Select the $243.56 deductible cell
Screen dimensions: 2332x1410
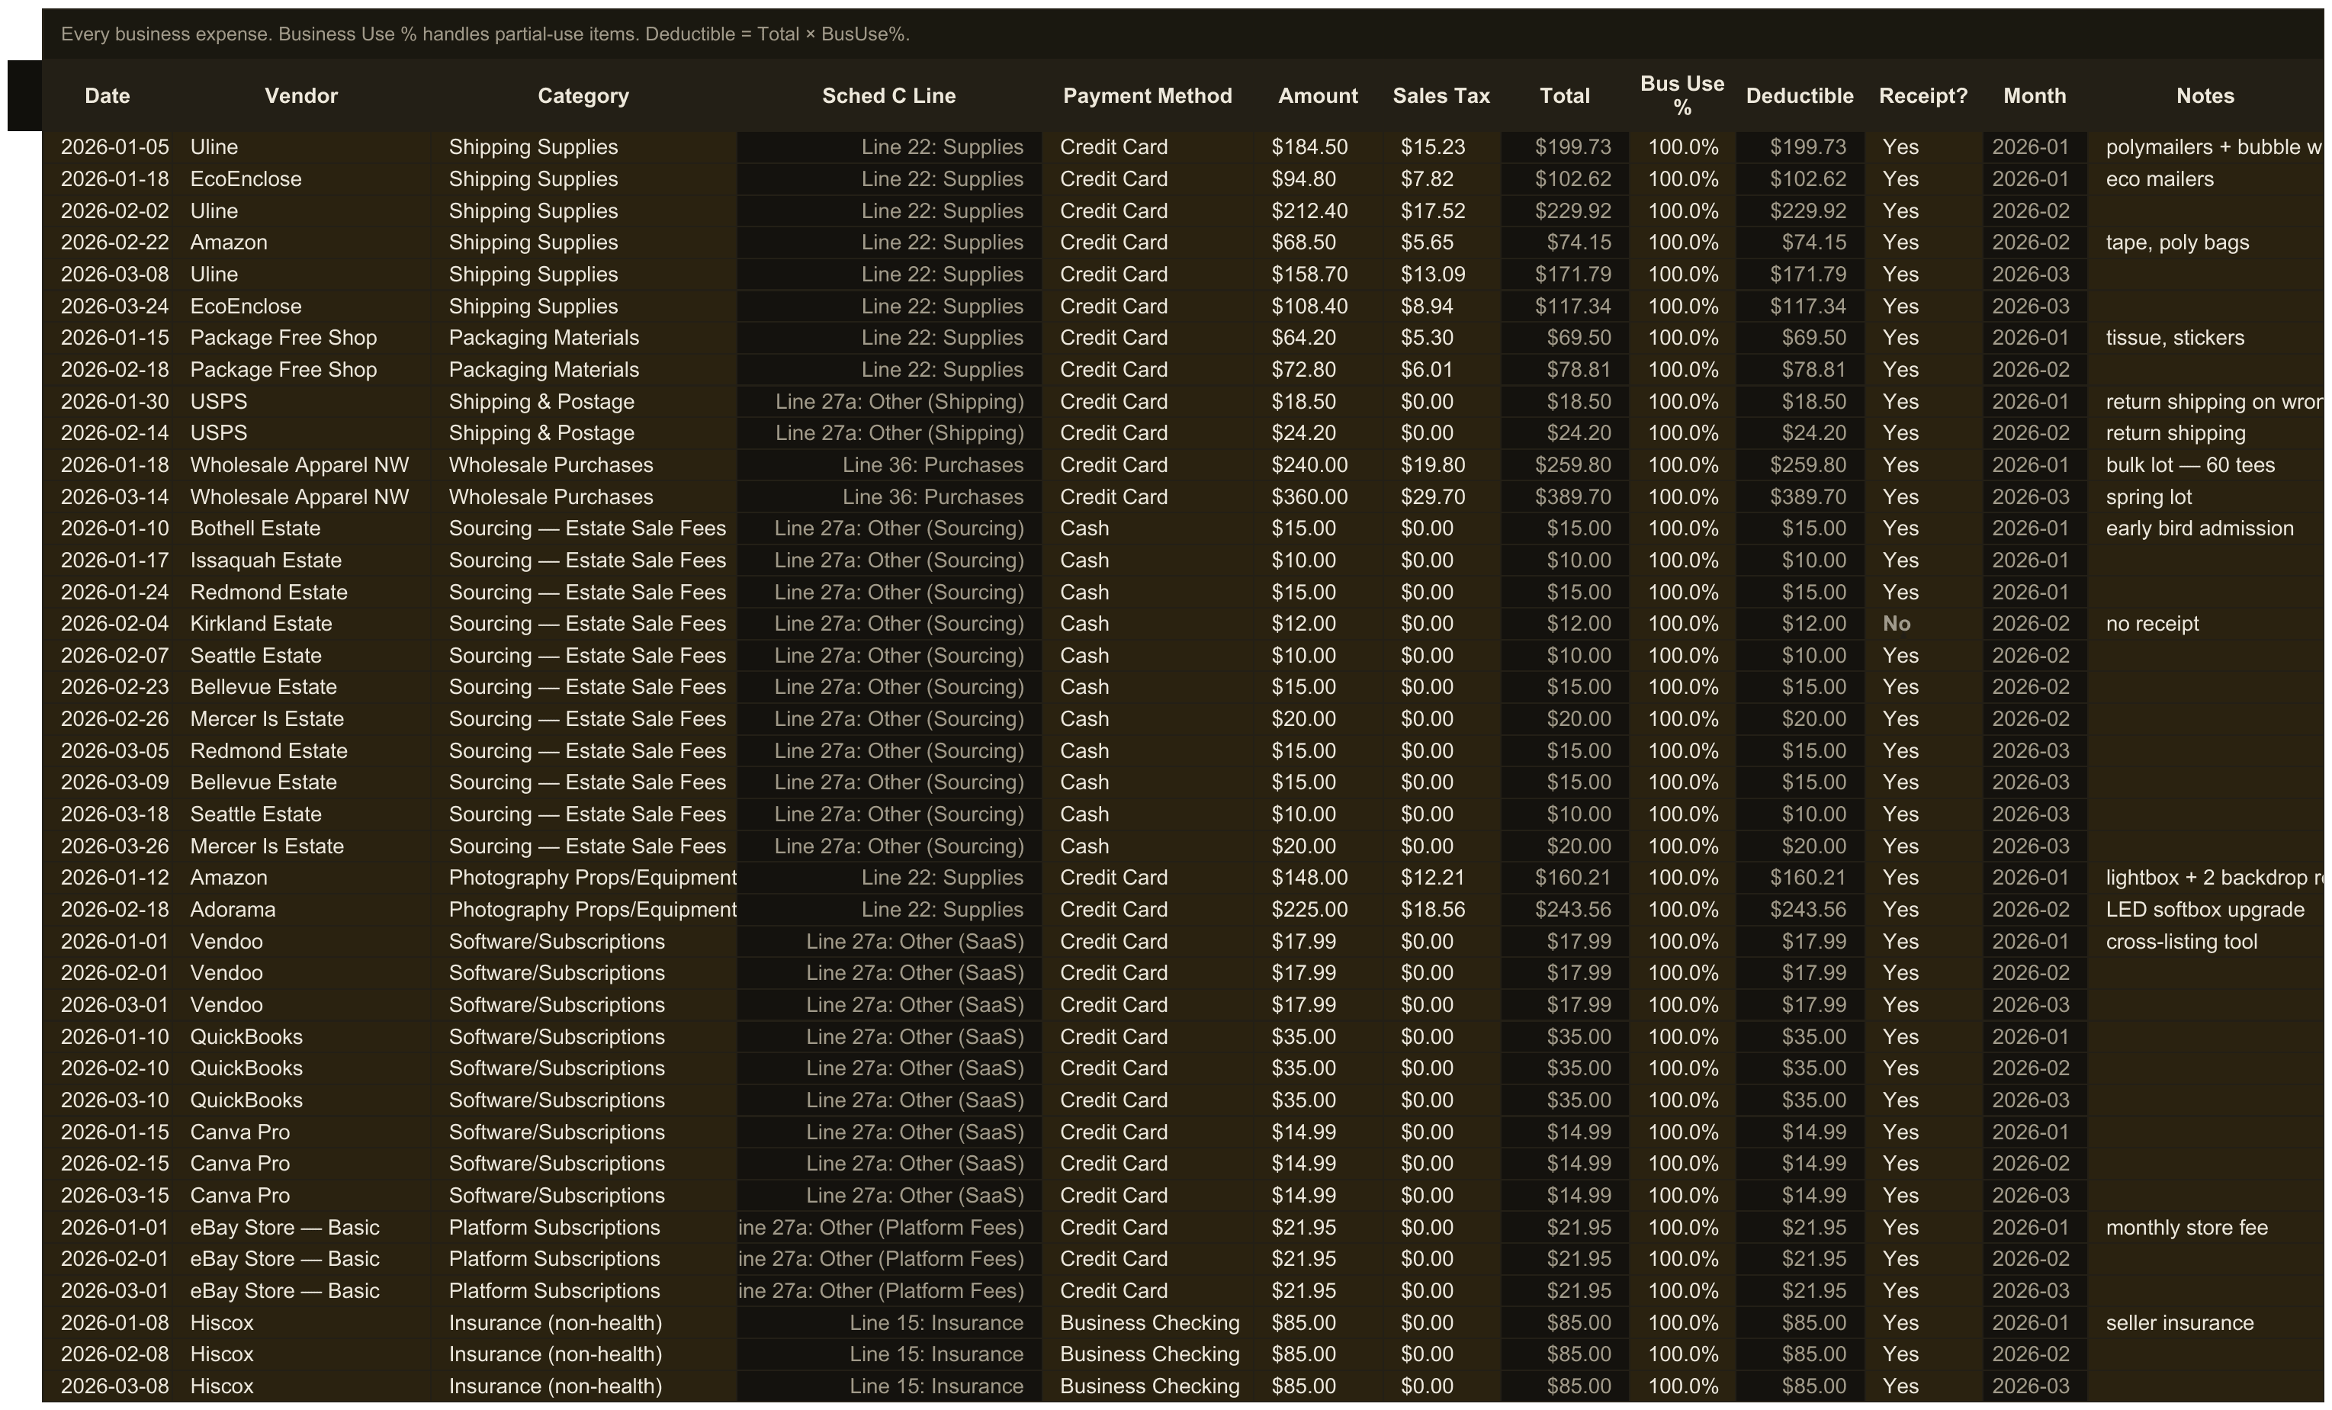pos(1799,910)
